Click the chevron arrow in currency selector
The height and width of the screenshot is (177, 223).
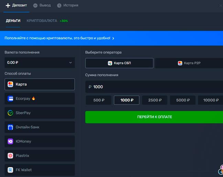(70, 63)
